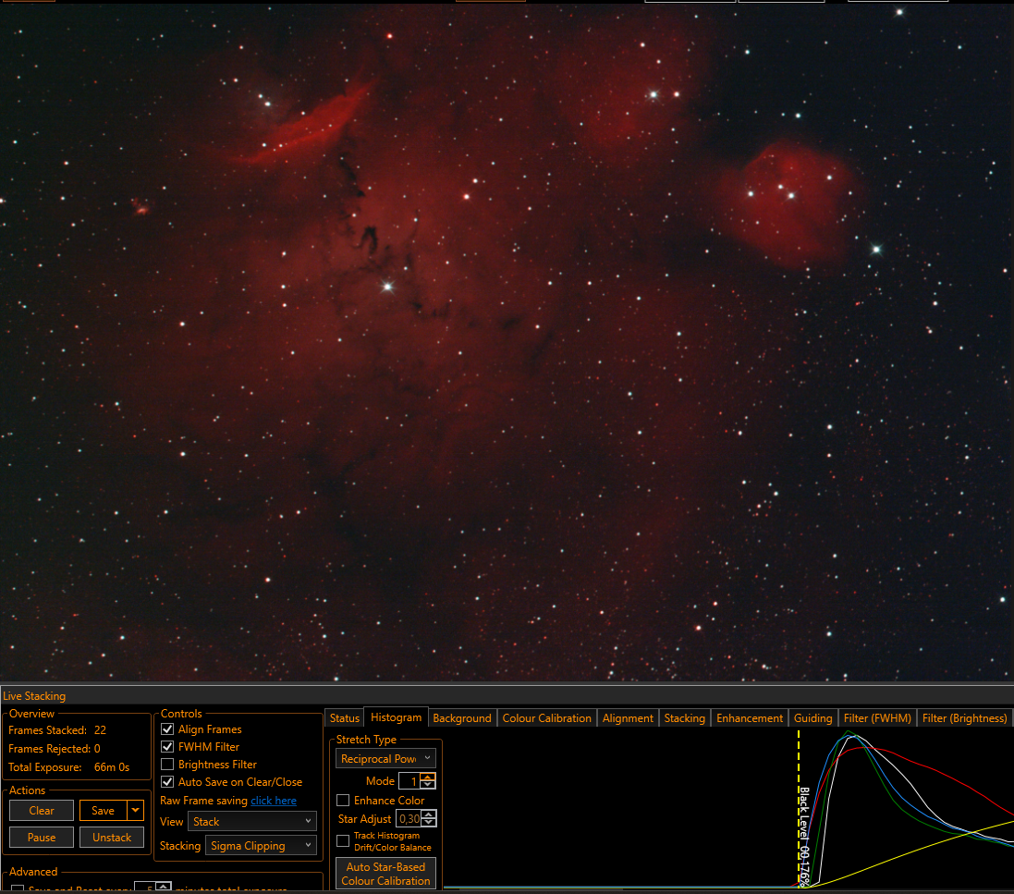
Task: Click the Star Adjust 0,30 field
Action: [x=409, y=818]
